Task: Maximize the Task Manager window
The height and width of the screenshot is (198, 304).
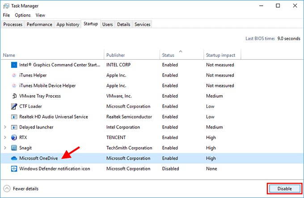Action: [x=278, y=6]
